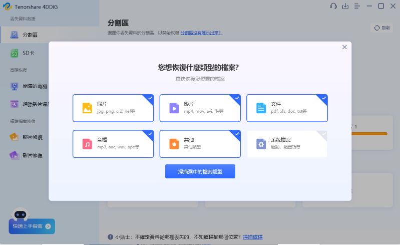The height and width of the screenshot is (245, 400).
Task: Open the hamburger menu in title bar
Action: point(357,6)
